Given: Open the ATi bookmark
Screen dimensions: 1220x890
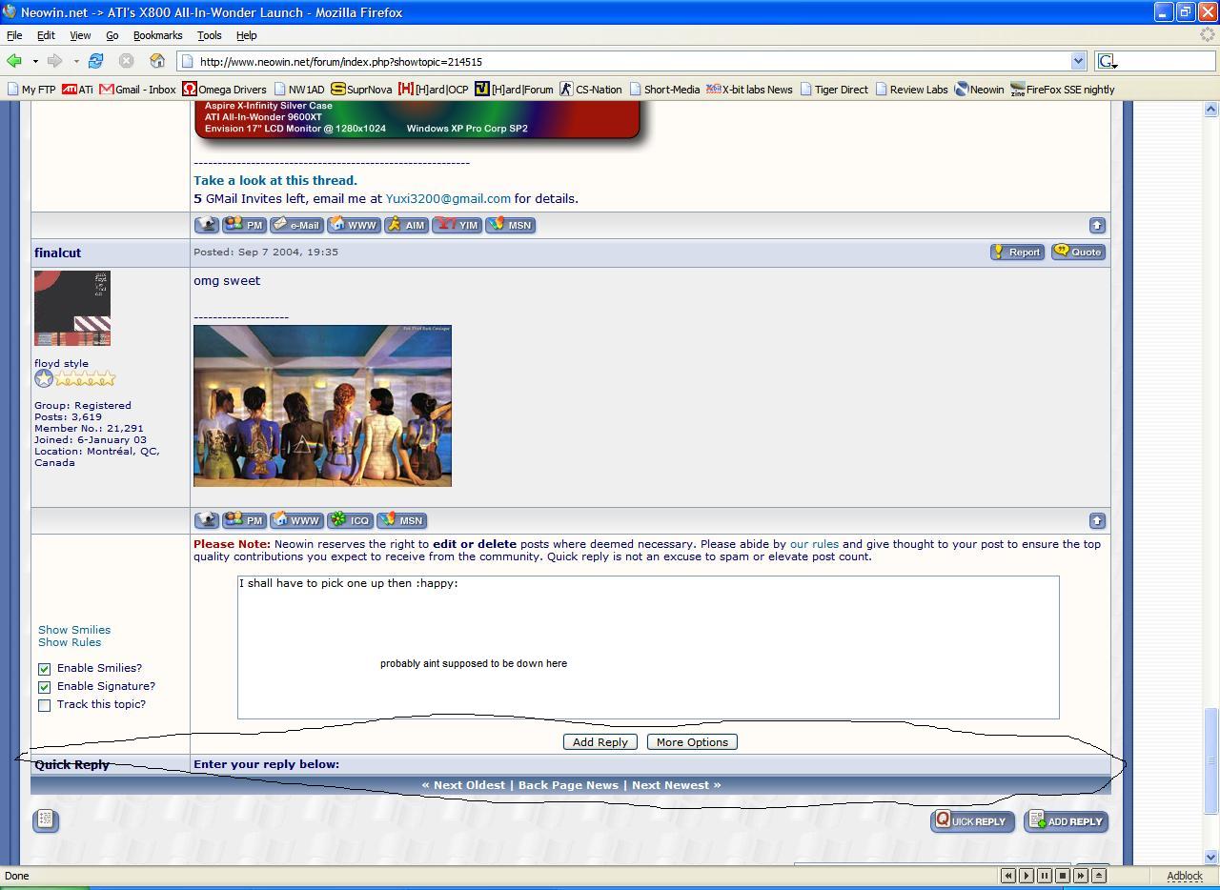Looking at the screenshot, I should pyautogui.click(x=77, y=90).
